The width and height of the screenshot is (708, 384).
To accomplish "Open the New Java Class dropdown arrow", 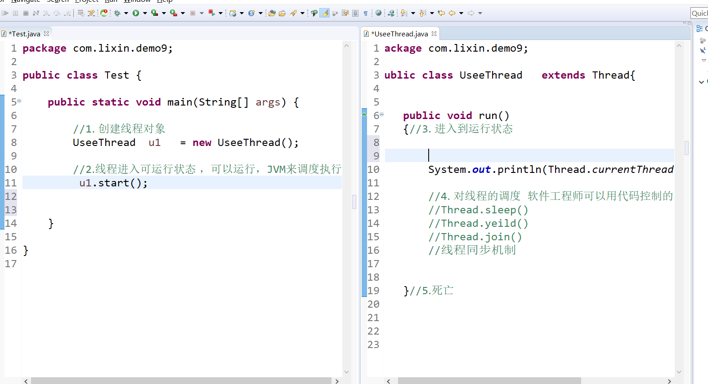I will coord(260,13).
